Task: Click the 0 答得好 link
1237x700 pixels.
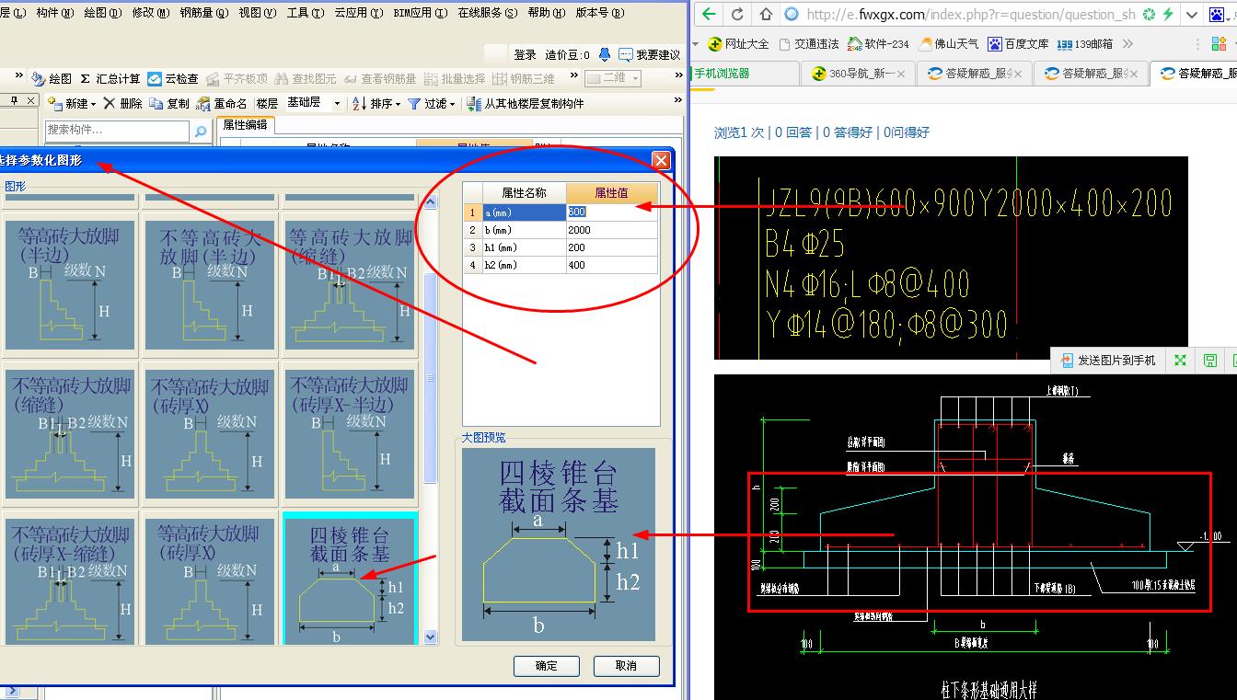Action: click(848, 132)
